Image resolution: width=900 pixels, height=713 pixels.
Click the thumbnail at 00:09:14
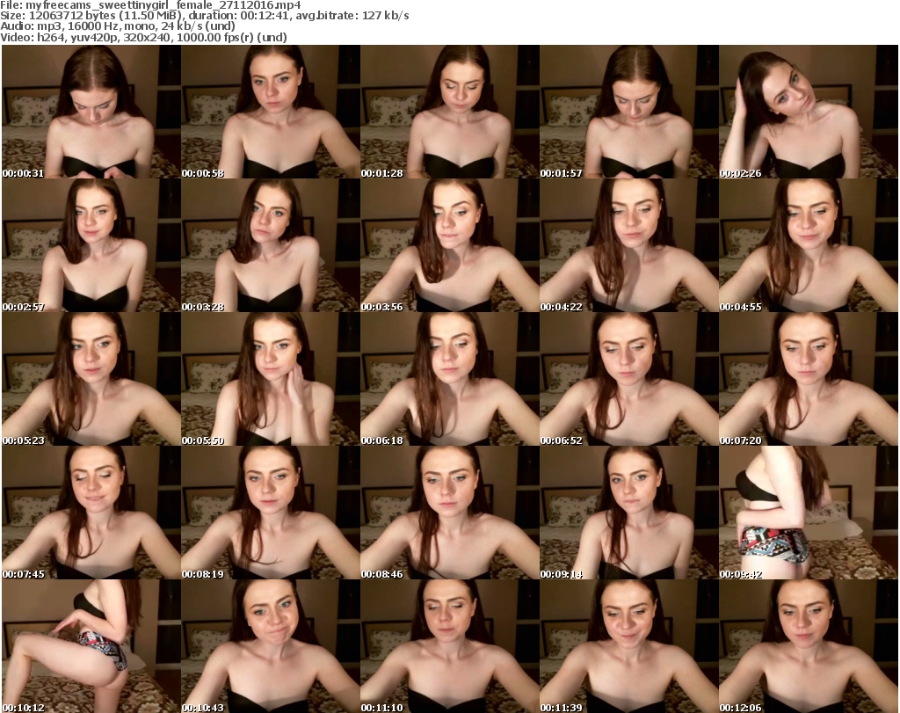click(628, 513)
